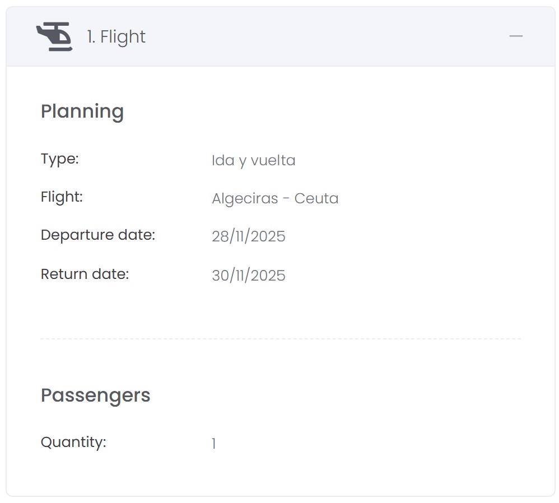Click the "Departure date:" label

98,235
